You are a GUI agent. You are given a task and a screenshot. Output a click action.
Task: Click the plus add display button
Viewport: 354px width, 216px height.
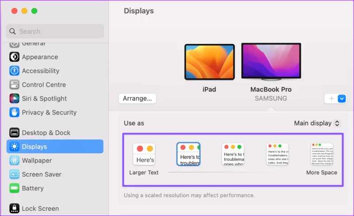pyautogui.click(x=331, y=99)
